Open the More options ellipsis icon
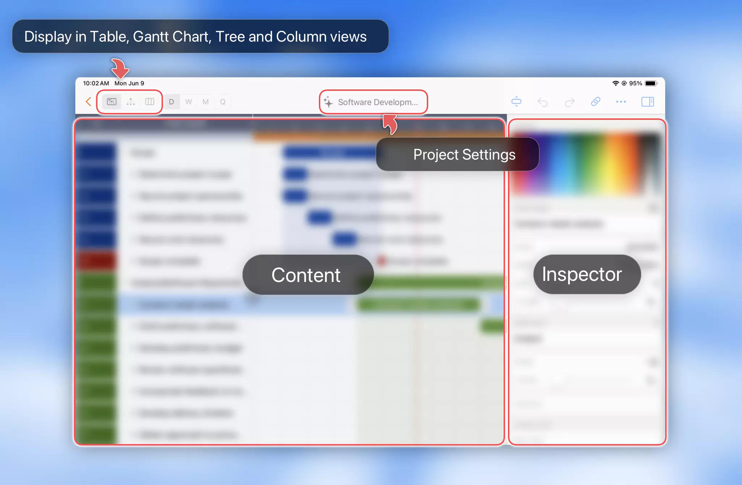Screen dimensions: 742x485 click(x=621, y=102)
